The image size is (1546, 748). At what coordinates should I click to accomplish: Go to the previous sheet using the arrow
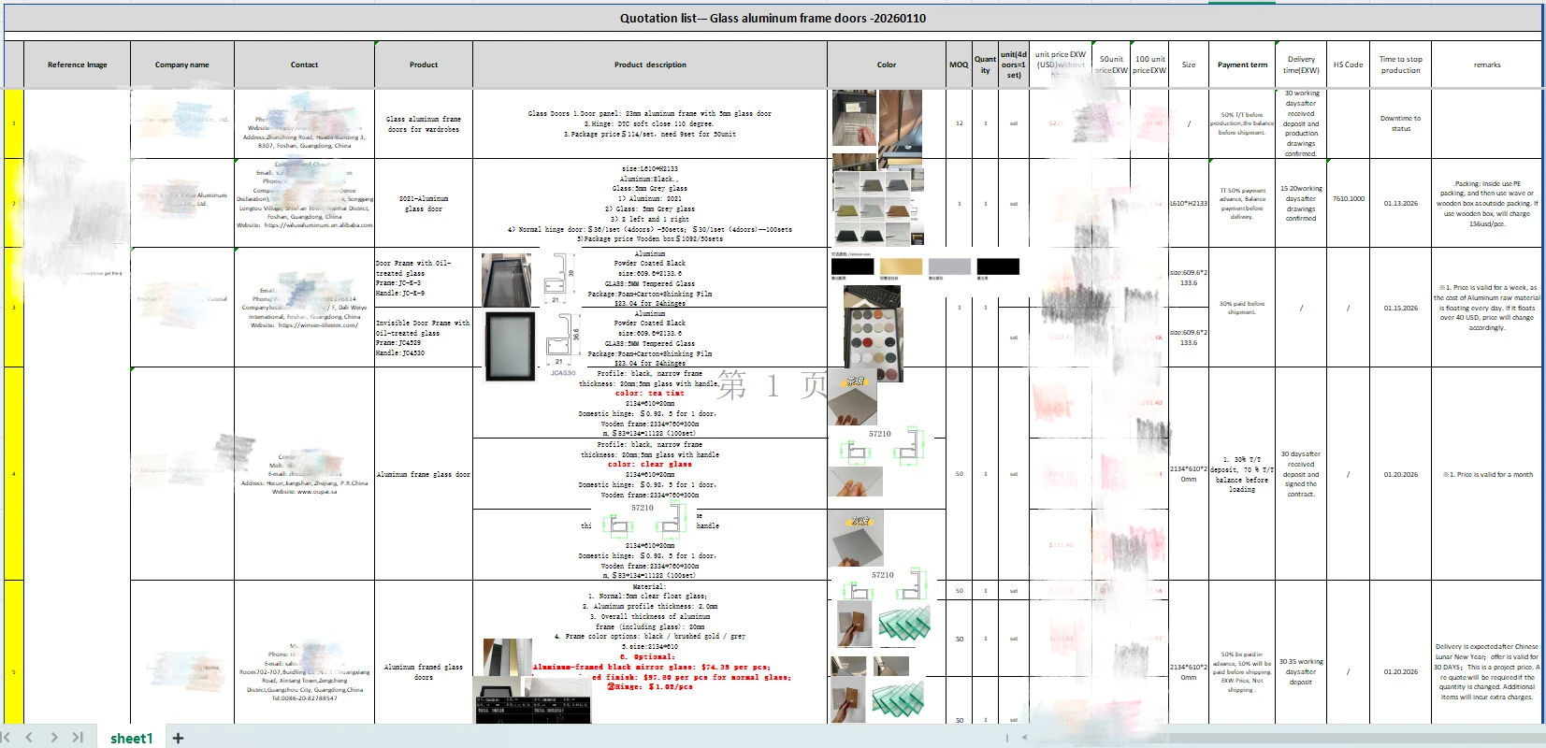coord(29,738)
